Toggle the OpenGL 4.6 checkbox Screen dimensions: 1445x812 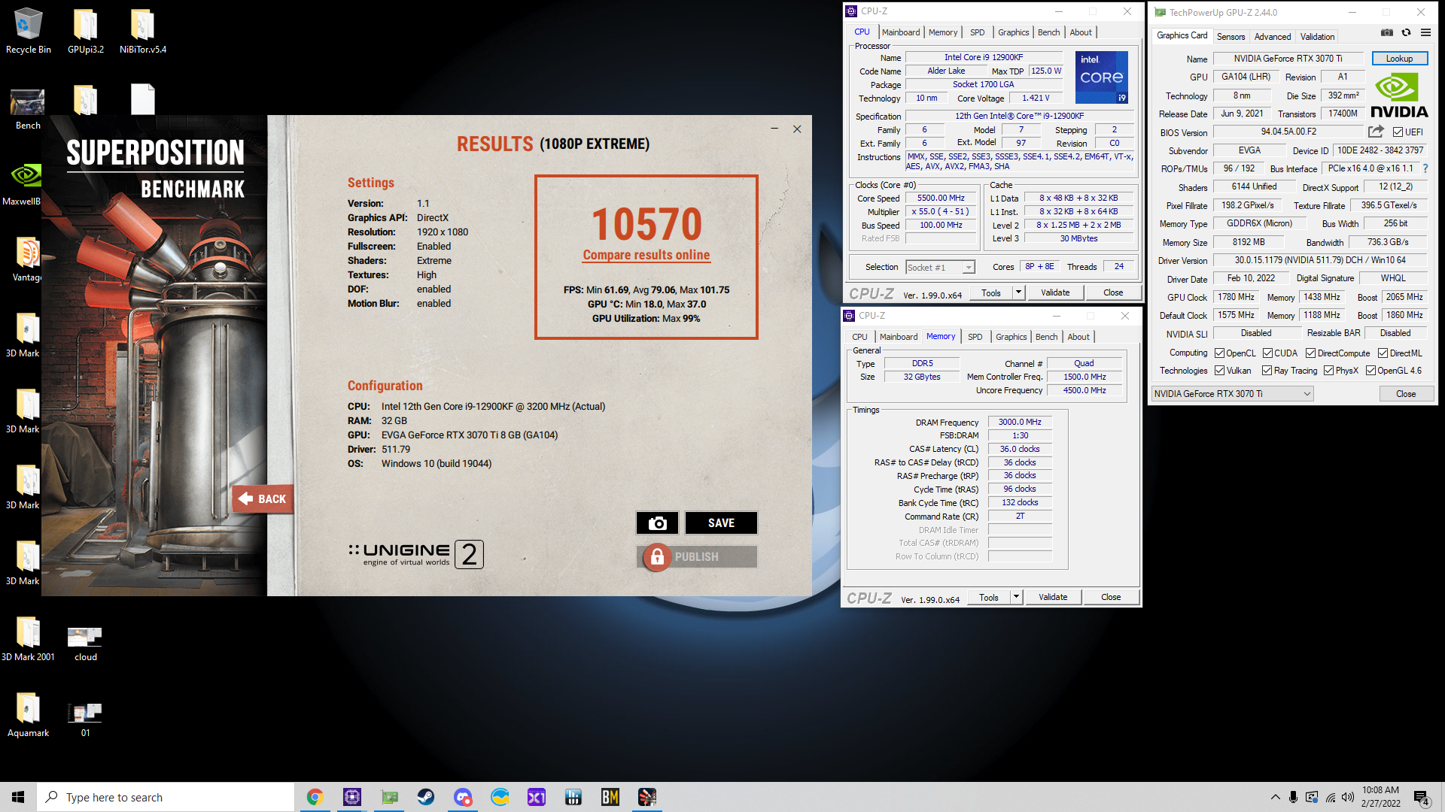(x=1370, y=371)
